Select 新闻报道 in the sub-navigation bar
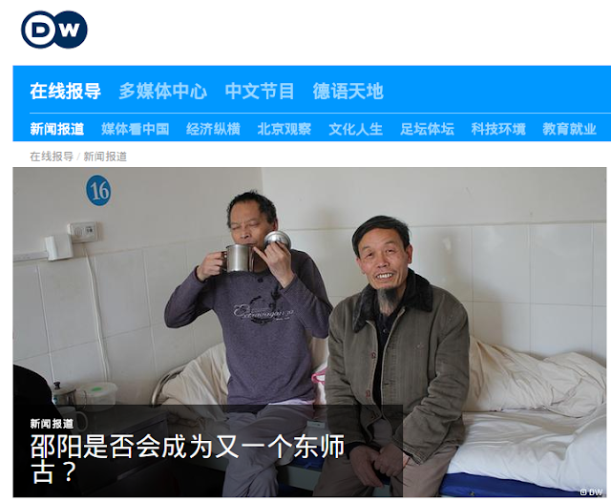Screen dimensions: 611x502 point(57,129)
